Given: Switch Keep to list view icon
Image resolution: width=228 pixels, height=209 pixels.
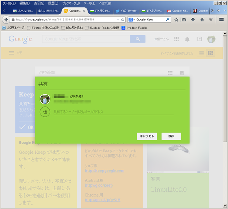Looking at the screenshot, I should (x=201, y=53).
